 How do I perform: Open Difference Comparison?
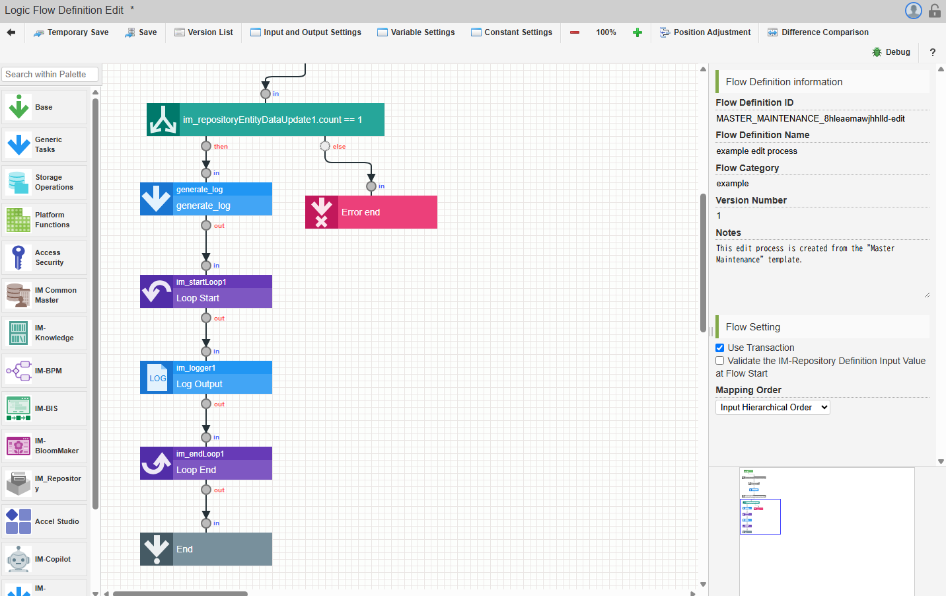[x=818, y=32]
